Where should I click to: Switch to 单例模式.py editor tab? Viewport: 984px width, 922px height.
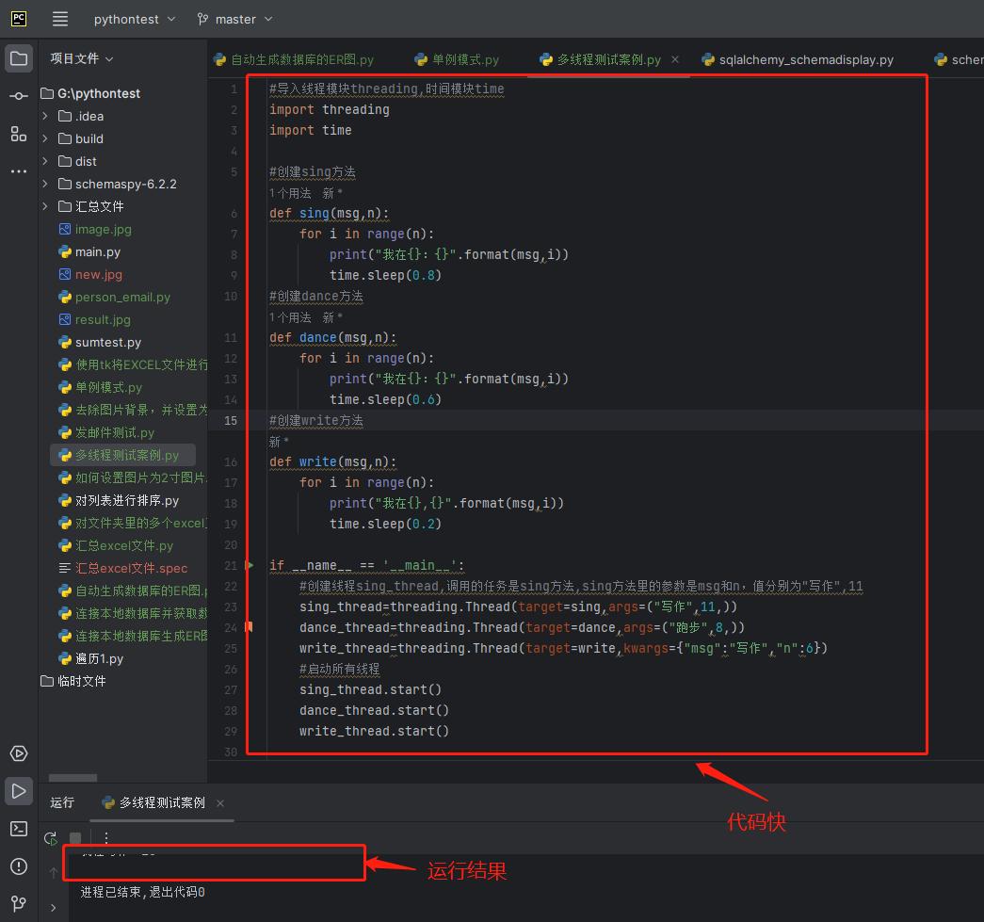pos(457,59)
